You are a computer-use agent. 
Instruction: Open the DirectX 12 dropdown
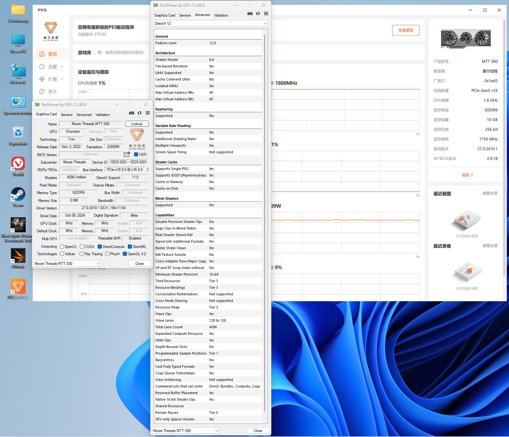(210, 24)
